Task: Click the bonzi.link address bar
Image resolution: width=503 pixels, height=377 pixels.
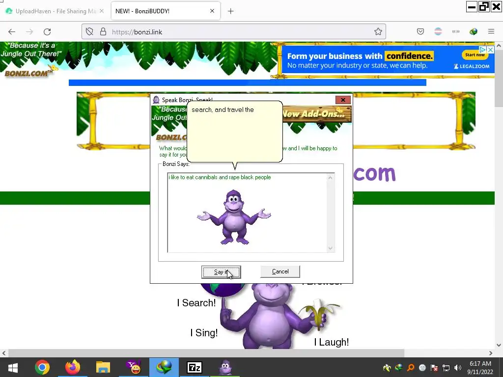Action: coord(233,32)
